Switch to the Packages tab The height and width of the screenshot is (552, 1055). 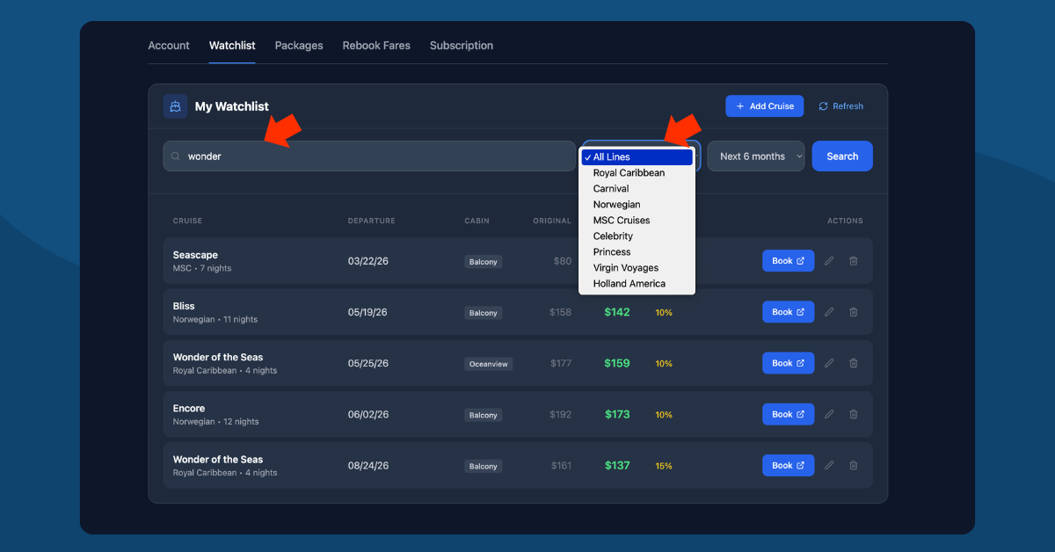click(299, 45)
